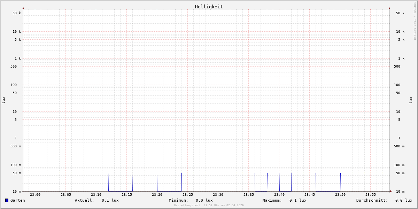Click the red arrow atop the right axis

389,8
